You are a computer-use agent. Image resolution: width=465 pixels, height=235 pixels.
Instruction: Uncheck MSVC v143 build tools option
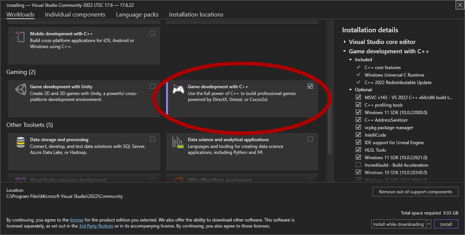pyautogui.click(x=358, y=97)
